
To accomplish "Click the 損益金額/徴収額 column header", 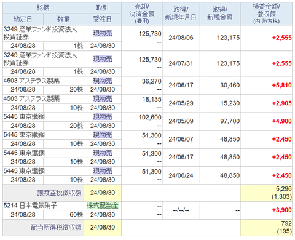I will pos(266,14).
